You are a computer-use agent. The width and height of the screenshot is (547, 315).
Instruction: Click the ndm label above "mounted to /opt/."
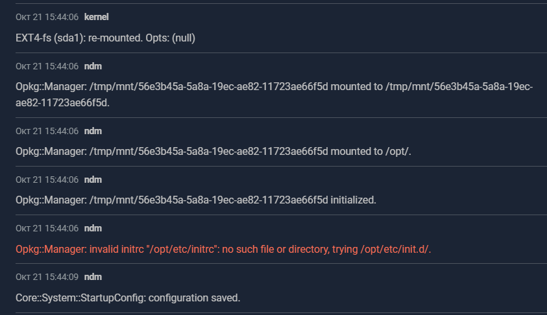pos(93,131)
